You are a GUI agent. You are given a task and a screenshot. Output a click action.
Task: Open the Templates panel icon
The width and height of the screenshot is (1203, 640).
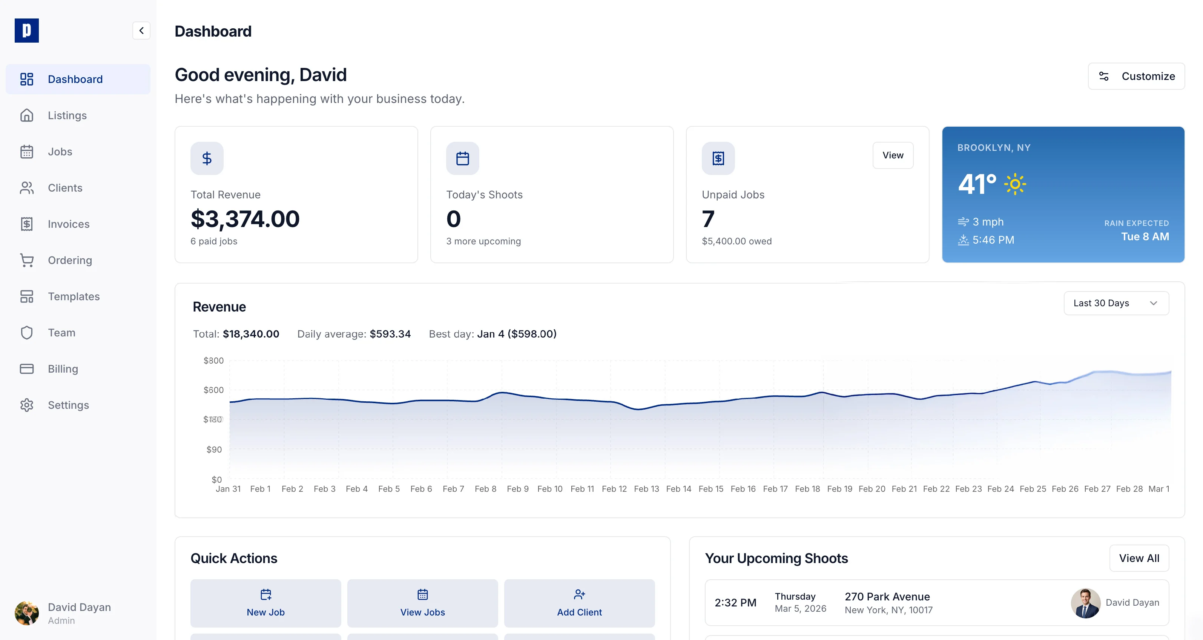[x=27, y=296]
